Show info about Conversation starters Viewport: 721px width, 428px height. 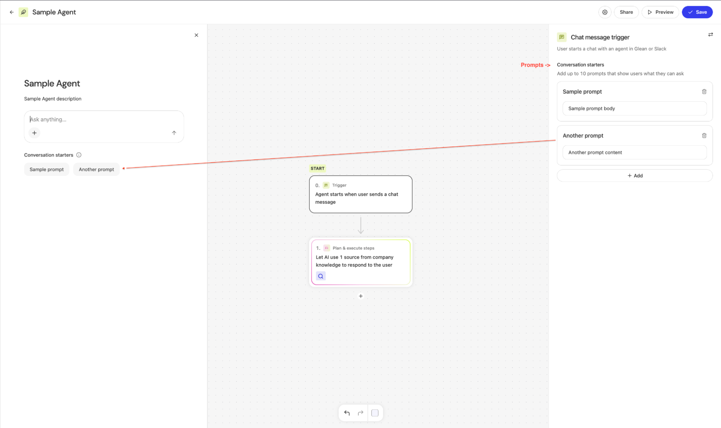coord(79,155)
